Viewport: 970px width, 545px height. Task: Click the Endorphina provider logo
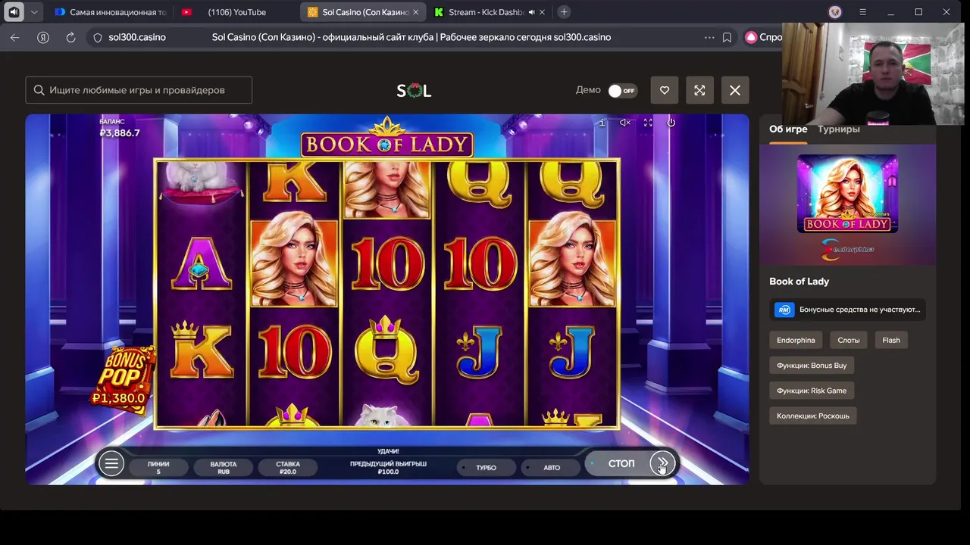point(847,249)
